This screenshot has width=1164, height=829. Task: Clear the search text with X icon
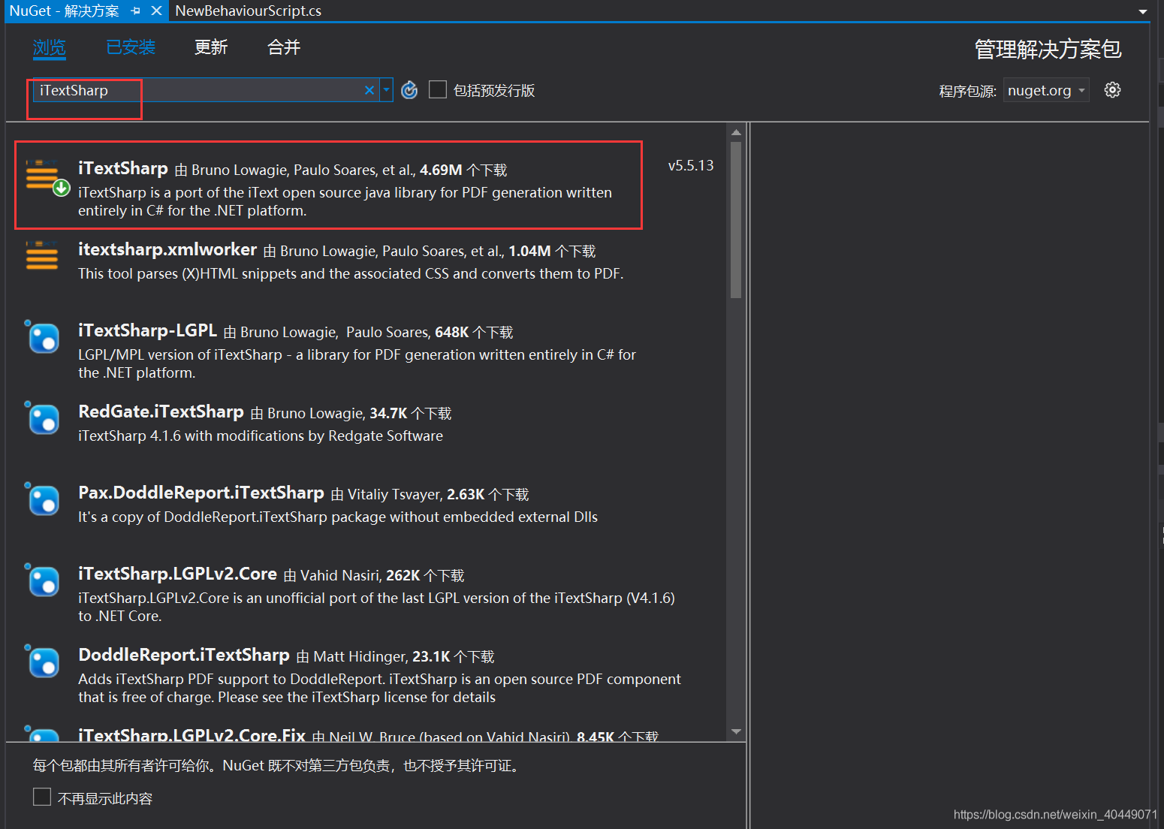(x=369, y=90)
